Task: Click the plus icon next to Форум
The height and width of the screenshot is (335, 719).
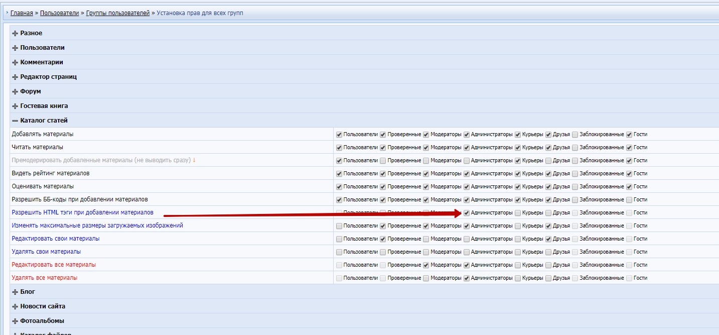Action: 15,91
